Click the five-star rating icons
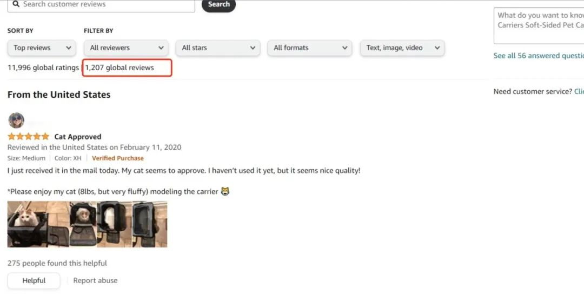 coord(28,137)
